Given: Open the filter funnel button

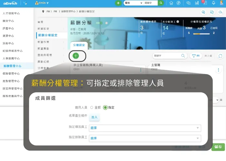Looking at the screenshot, I should coord(196,56).
